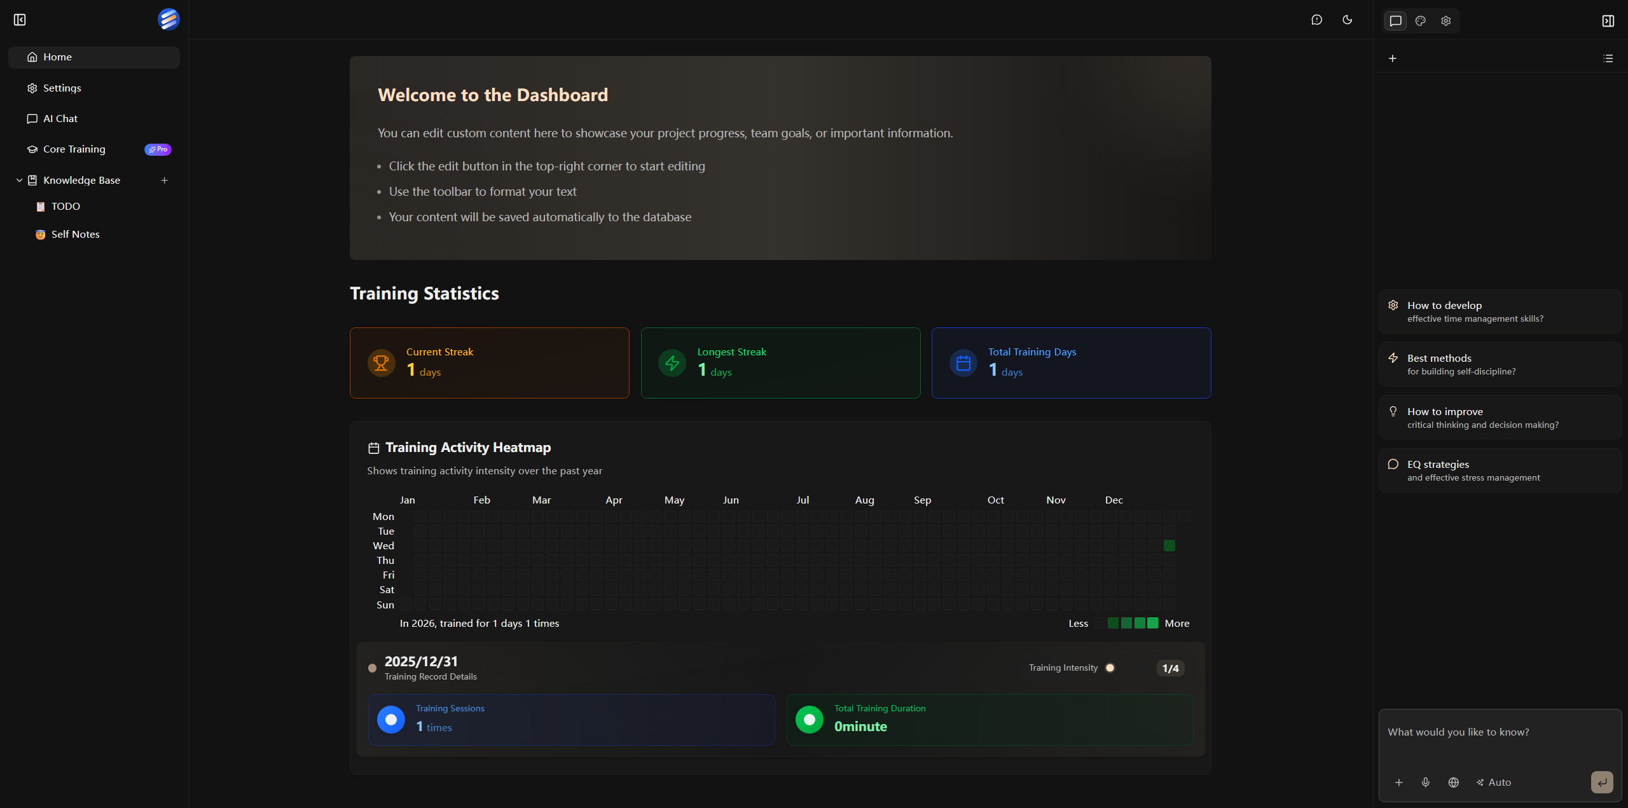Open the settings gear in the top toolbar
The width and height of the screenshot is (1628, 808).
1445,20
